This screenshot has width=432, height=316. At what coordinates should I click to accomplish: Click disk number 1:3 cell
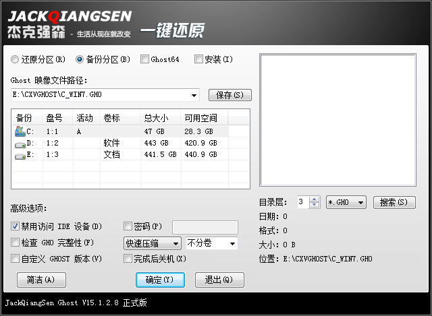tap(52, 154)
